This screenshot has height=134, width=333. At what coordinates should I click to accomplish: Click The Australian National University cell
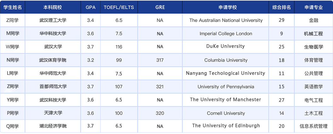(x=226, y=20)
